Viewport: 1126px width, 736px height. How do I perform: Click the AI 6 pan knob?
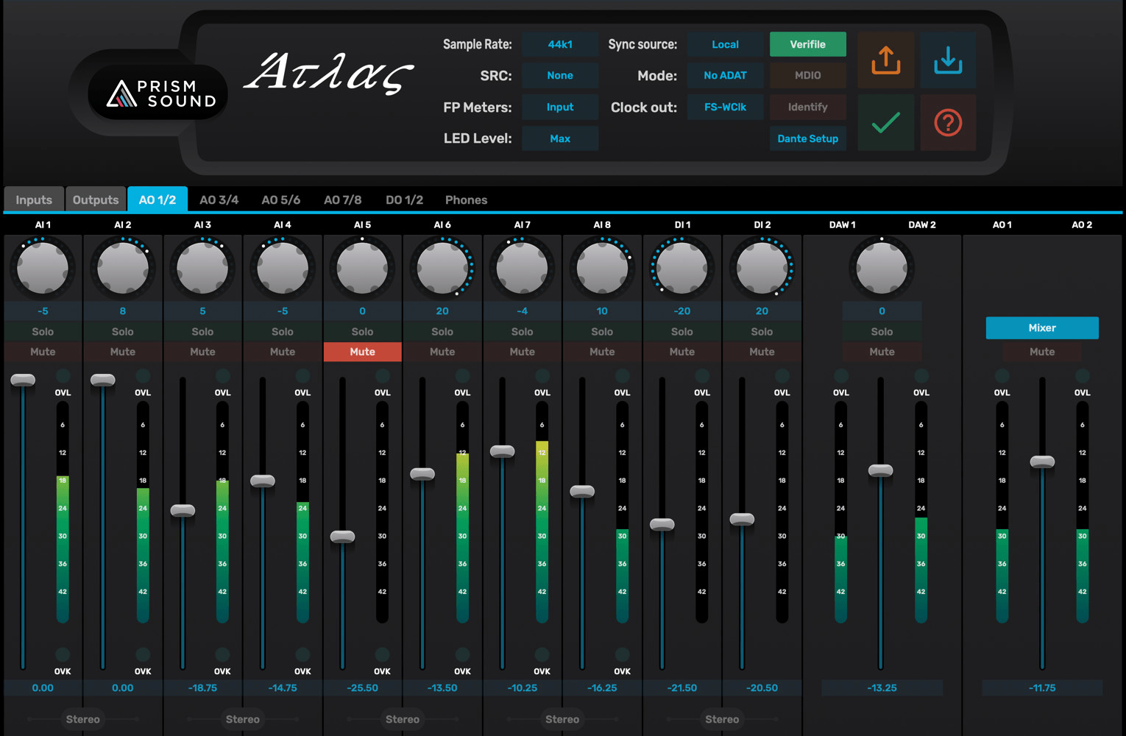pos(442,268)
